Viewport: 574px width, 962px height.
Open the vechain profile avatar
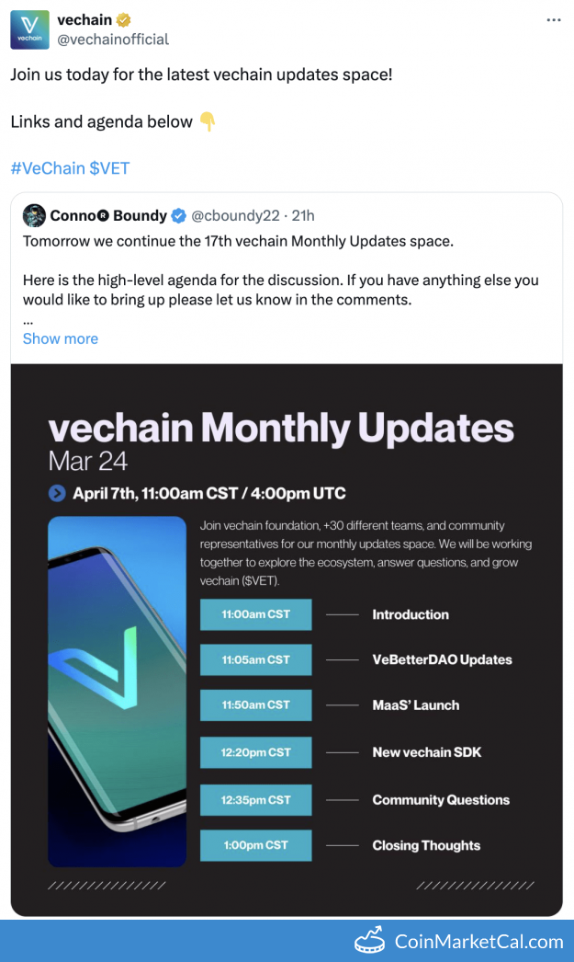click(29, 29)
